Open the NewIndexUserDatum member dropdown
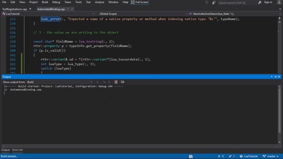 tap(235, 14)
